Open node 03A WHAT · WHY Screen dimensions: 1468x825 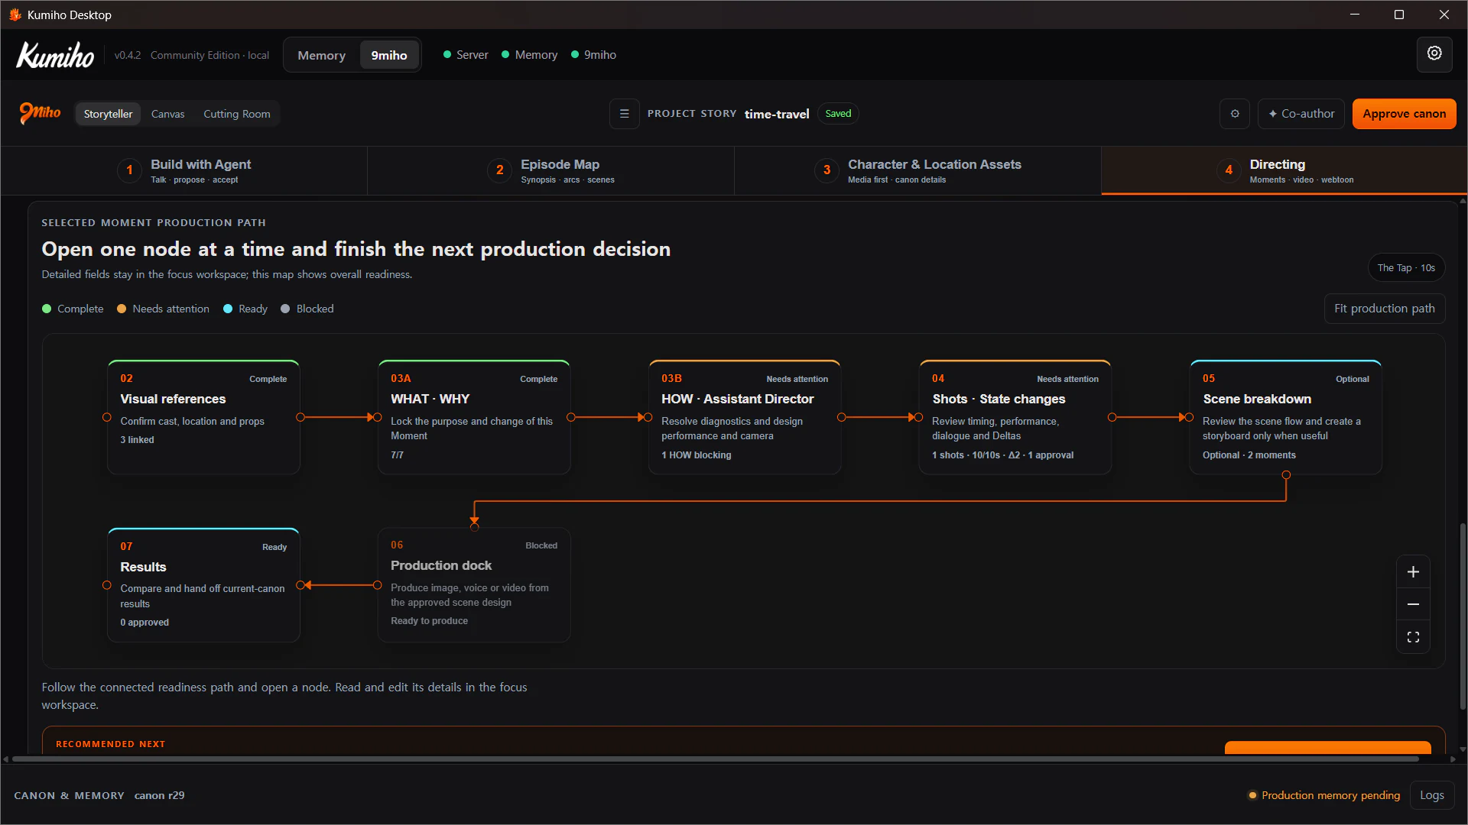474,417
